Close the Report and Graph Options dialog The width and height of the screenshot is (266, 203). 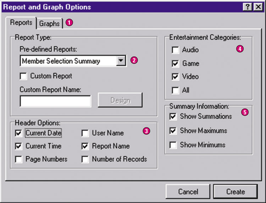(256, 7)
